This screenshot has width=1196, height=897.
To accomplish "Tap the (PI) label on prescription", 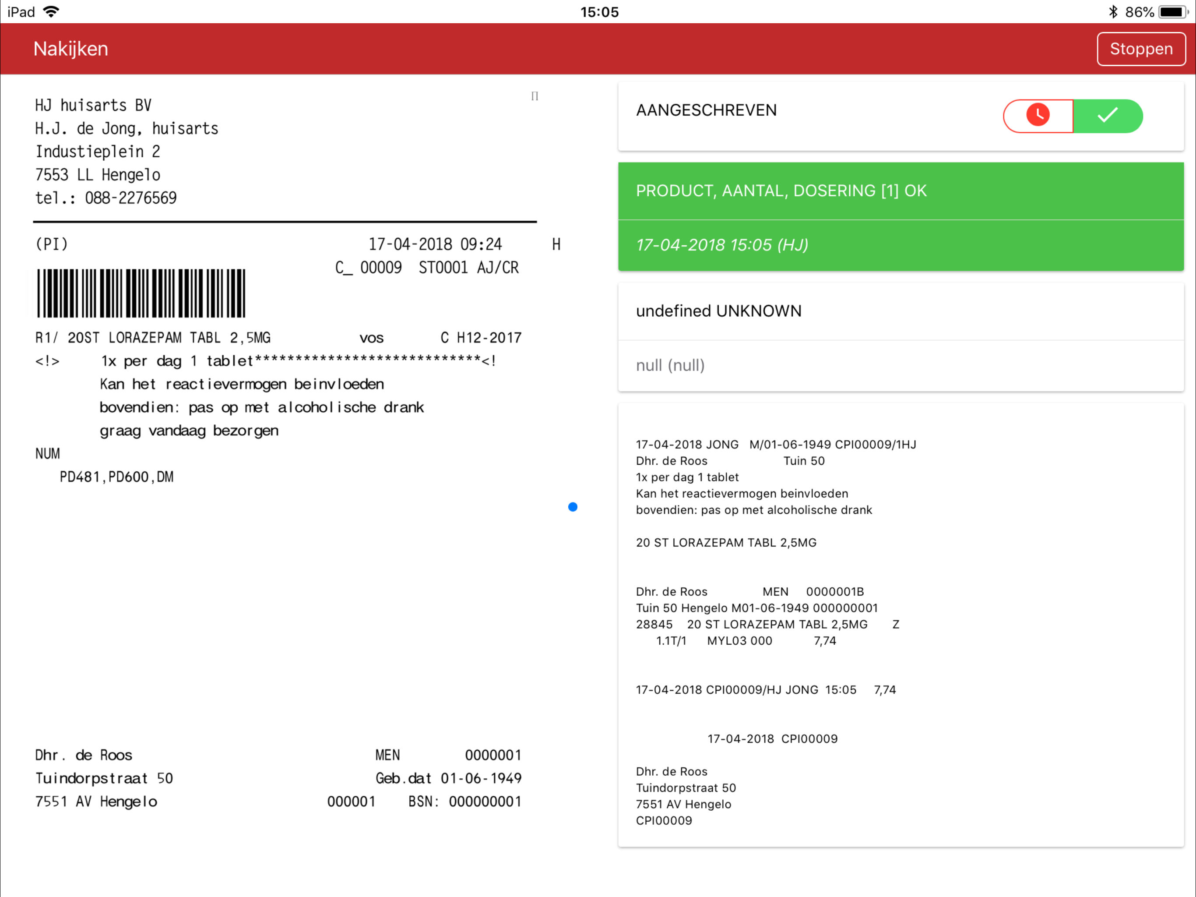I will (x=51, y=244).
